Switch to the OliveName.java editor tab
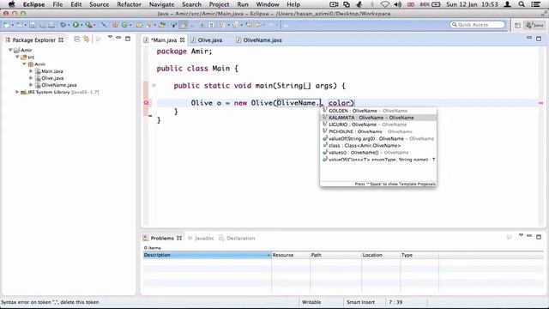The height and width of the screenshot is (309, 549). (x=259, y=40)
